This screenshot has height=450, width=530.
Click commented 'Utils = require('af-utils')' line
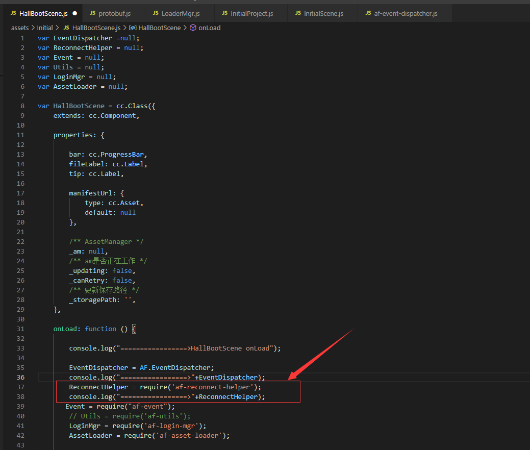click(x=130, y=416)
